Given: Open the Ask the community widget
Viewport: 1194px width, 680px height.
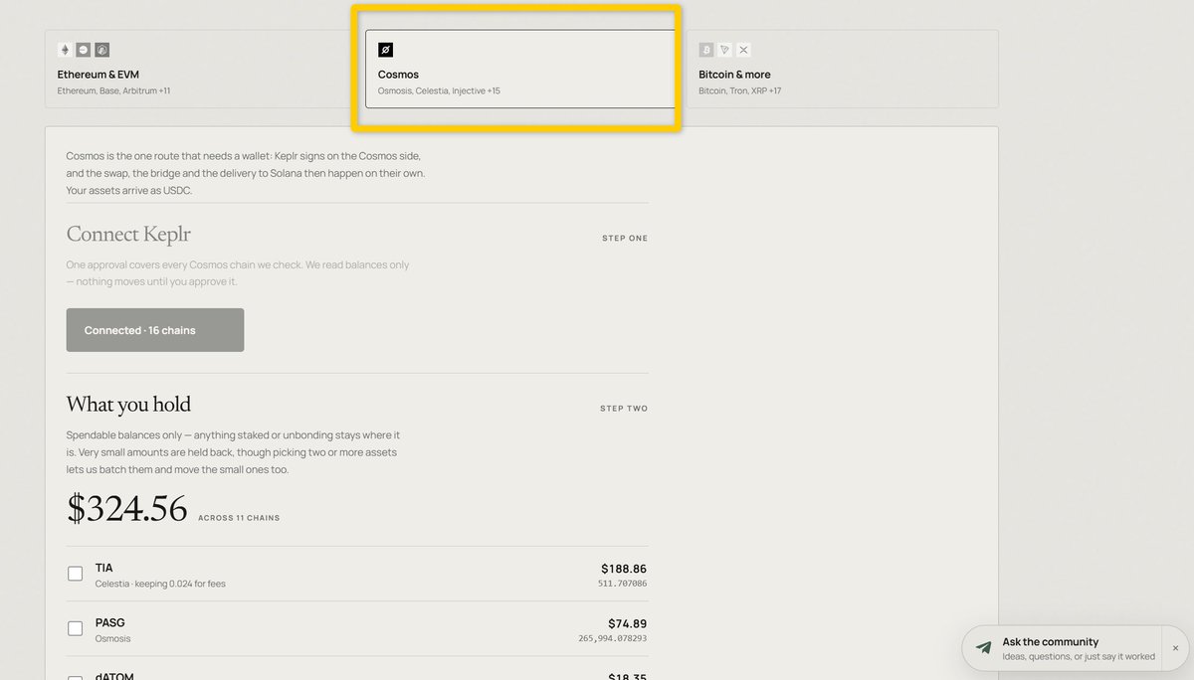Looking at the screenshot, I should [x=1062, y=648].
